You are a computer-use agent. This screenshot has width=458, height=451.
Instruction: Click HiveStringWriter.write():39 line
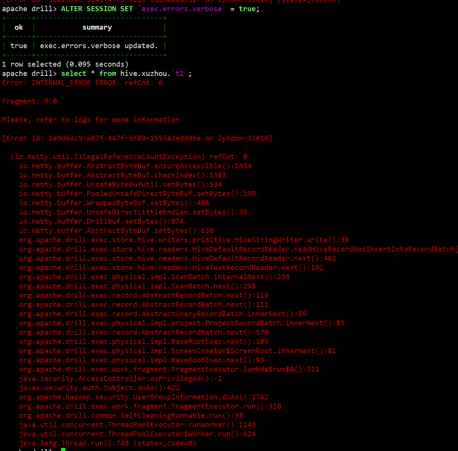[x=184, y=240]
